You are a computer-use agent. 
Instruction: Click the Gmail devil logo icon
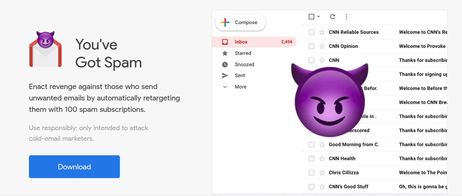(x=45, y=49)
